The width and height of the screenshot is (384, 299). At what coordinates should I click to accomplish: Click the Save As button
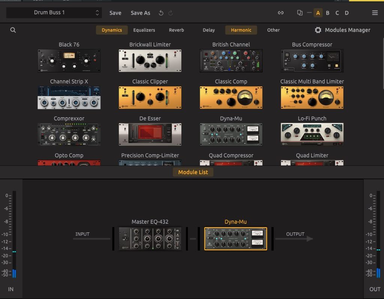(x=140, y=13)
